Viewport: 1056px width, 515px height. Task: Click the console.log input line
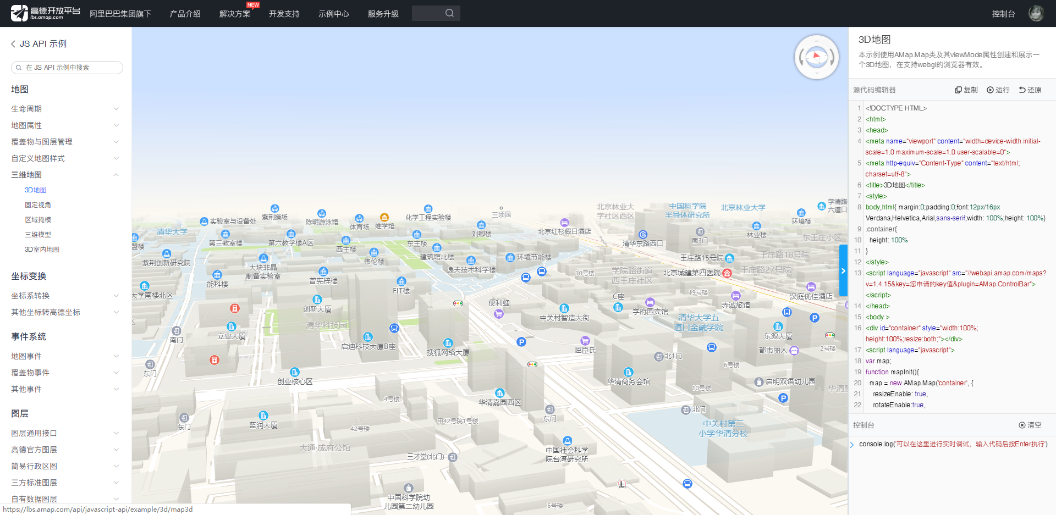(x=953, y=444)
